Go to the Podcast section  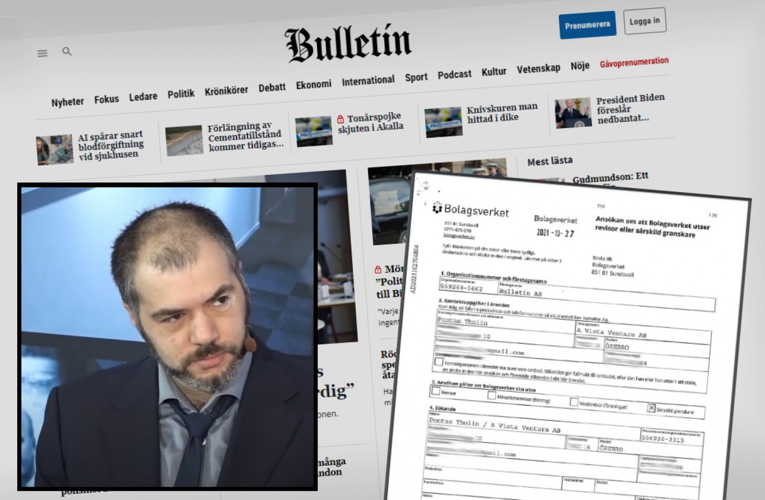454,75
